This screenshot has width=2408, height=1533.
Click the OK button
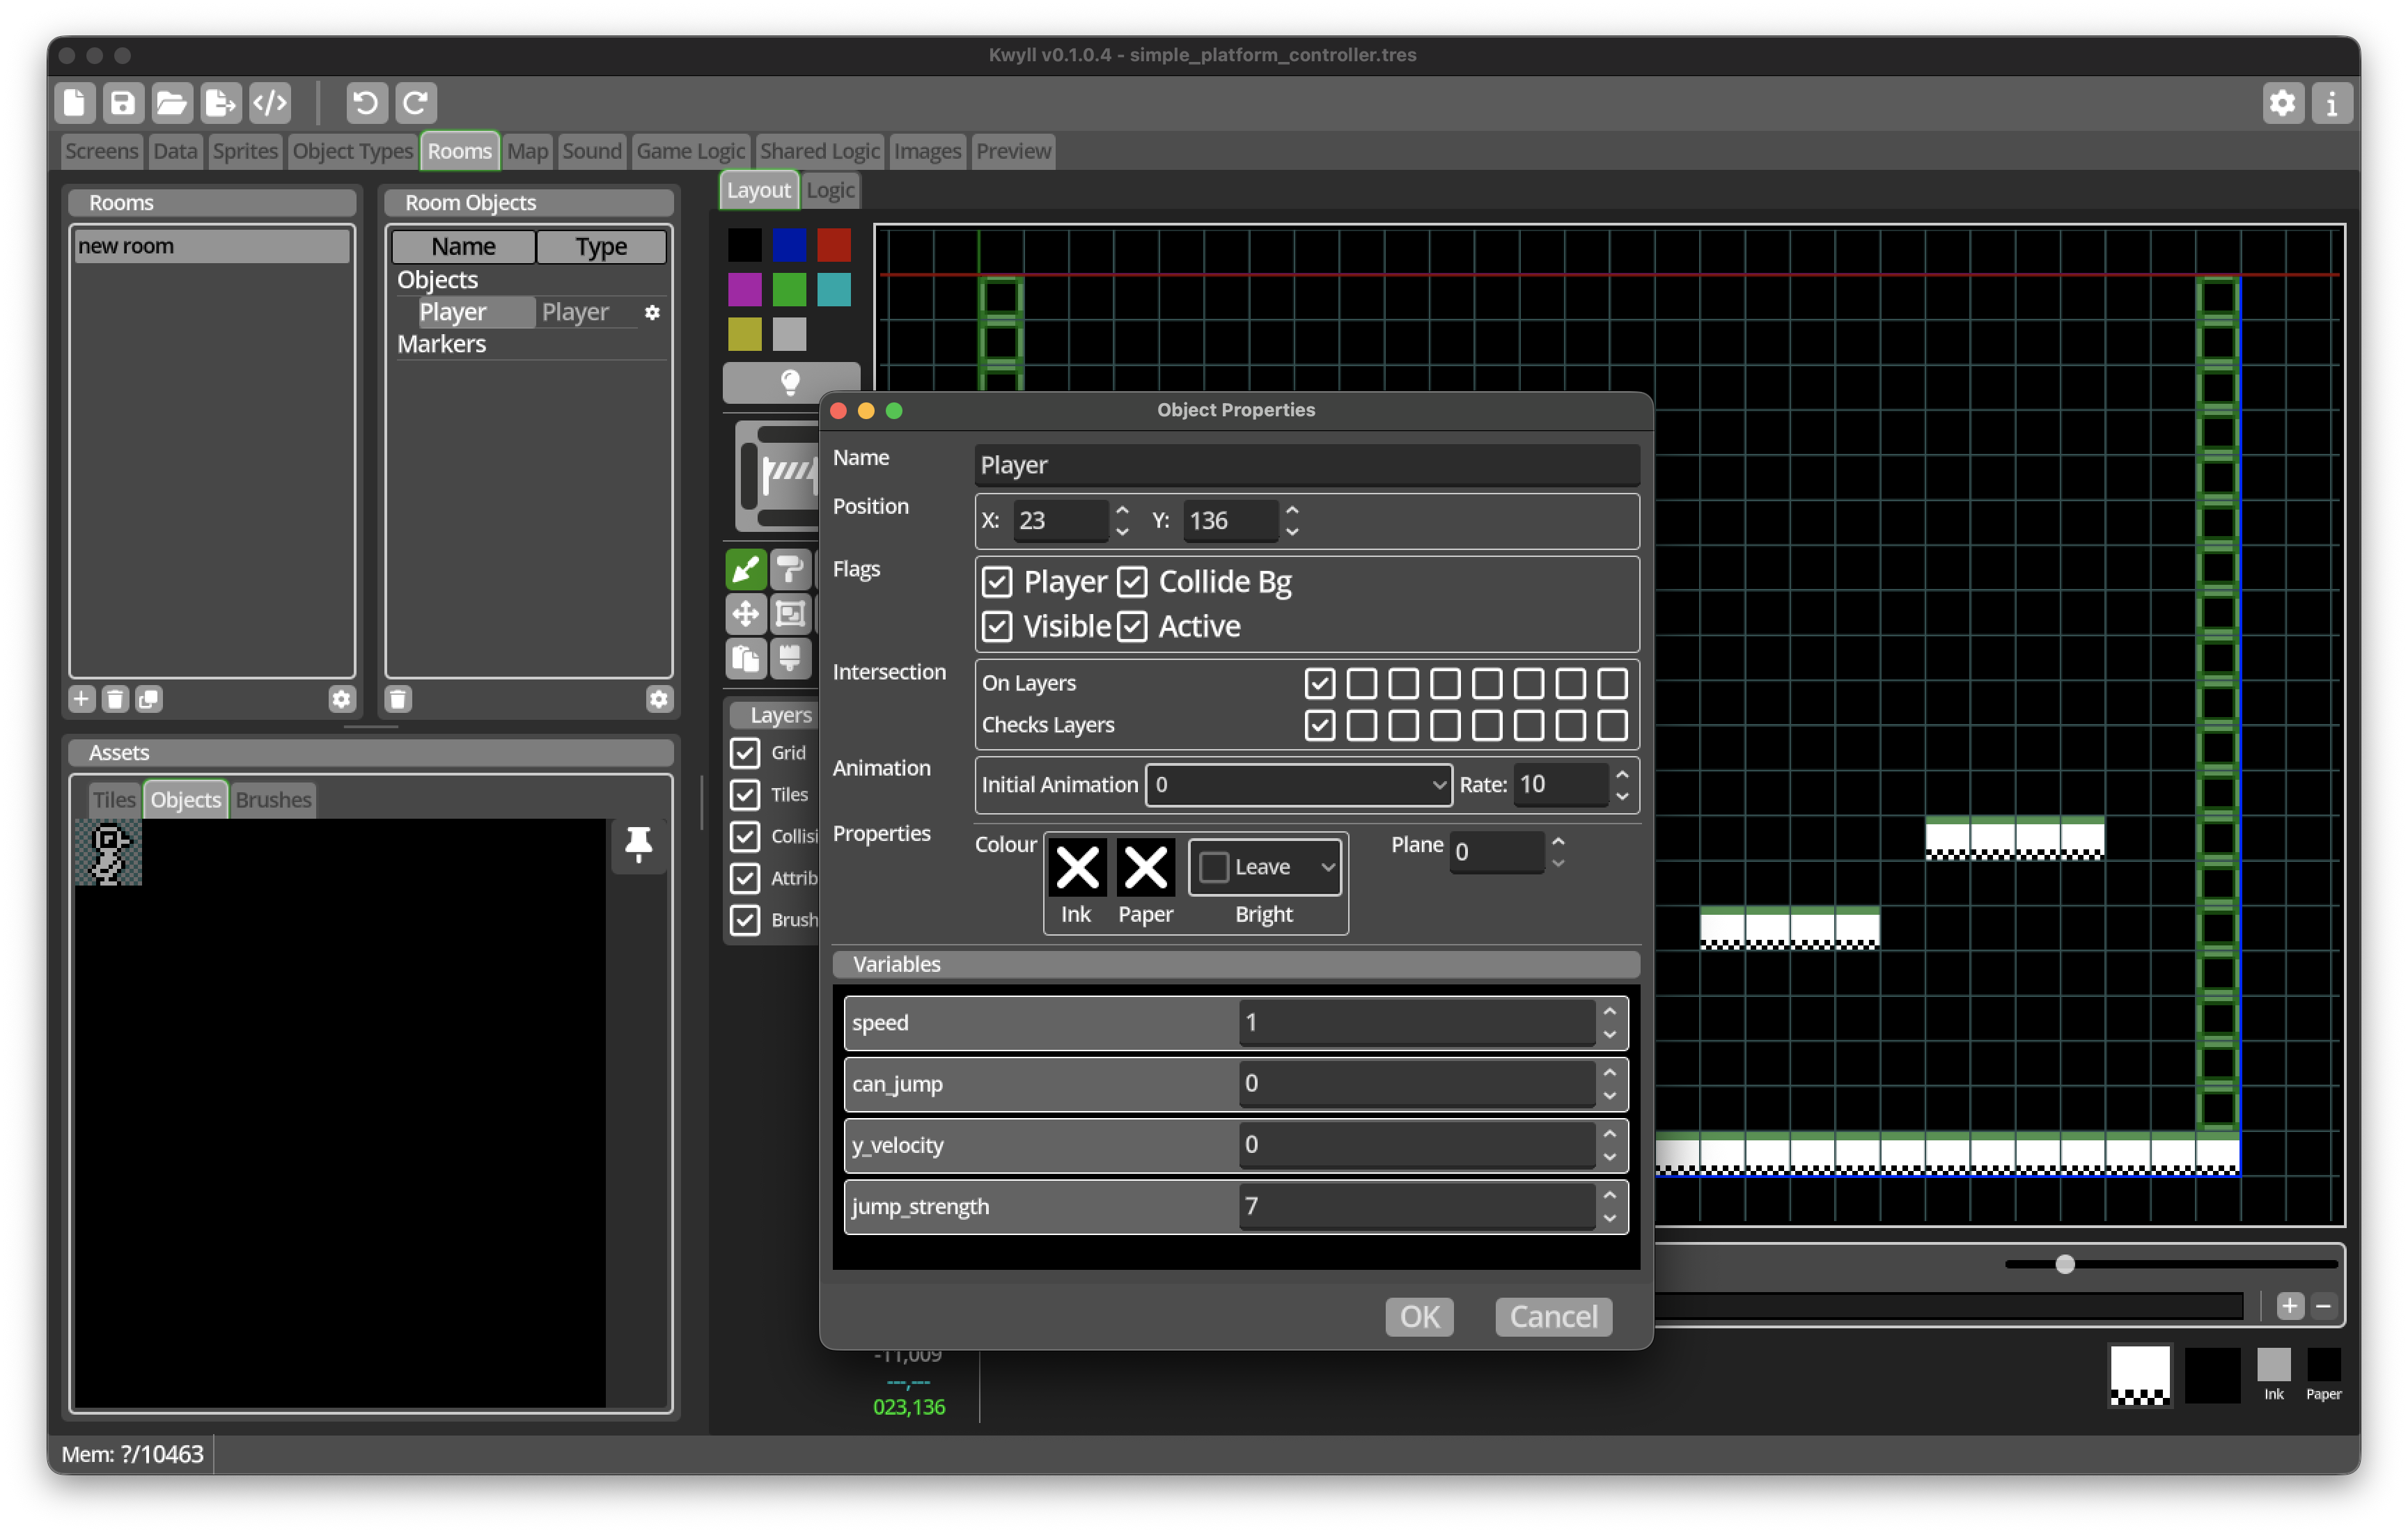pos(1419,1317)
